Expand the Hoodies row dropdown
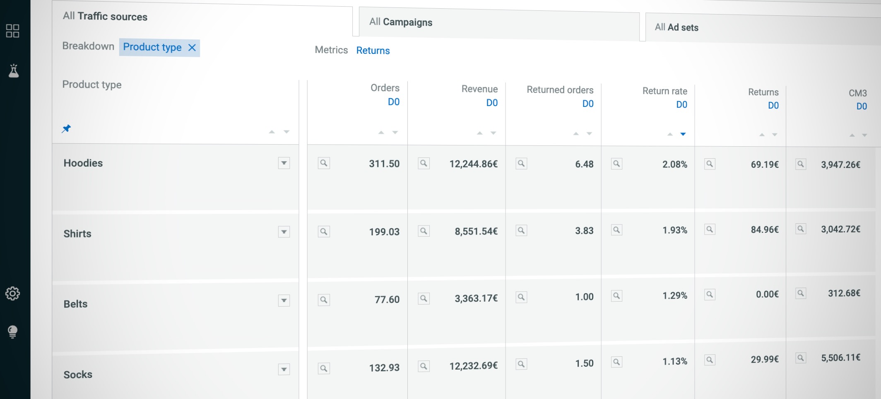The height and width of the screenshot is (399, 881). pyautogui.click(x=284, y=163)
